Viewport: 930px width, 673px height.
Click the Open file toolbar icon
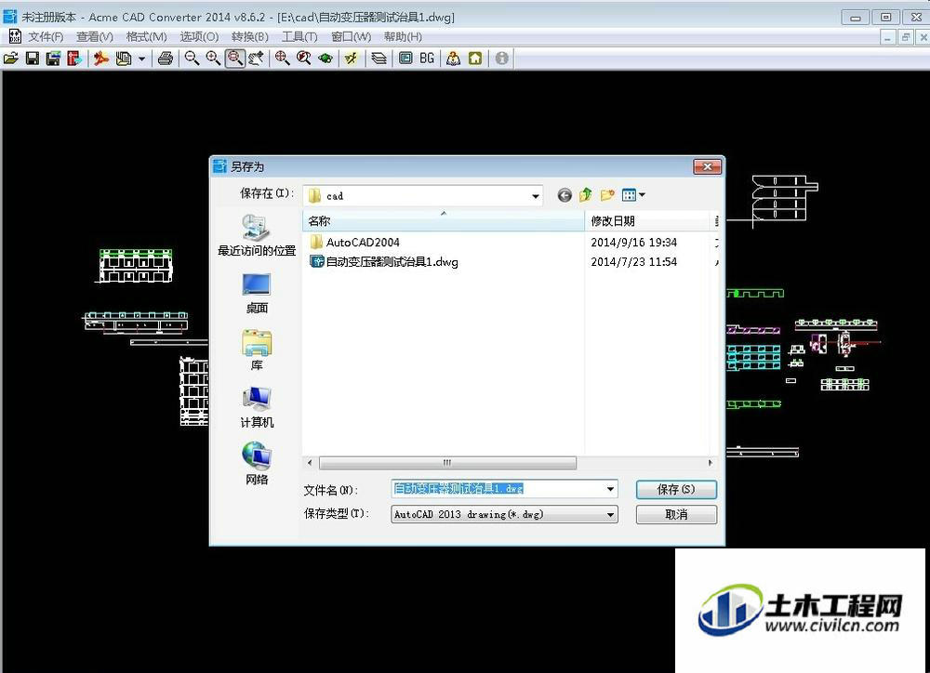click(x=10, y=59)
